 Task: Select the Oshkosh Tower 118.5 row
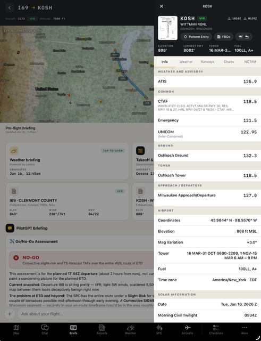click(x=207, y=175)
